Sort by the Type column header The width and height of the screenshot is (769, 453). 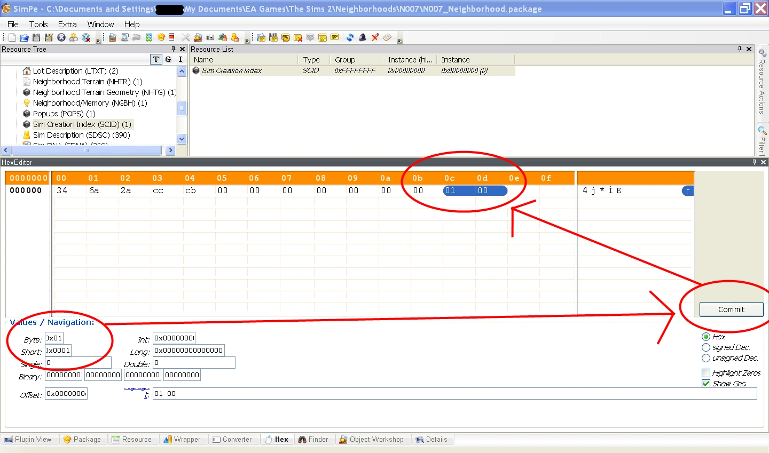tap(313, 60)
